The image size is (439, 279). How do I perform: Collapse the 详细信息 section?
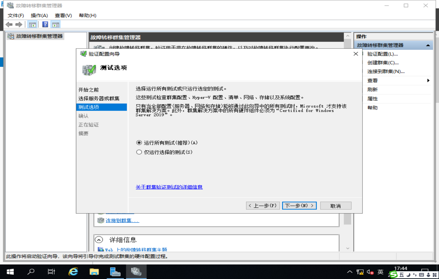click(x=99, y=240)
